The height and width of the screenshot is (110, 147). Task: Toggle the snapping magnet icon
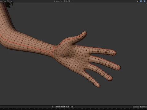64,1
